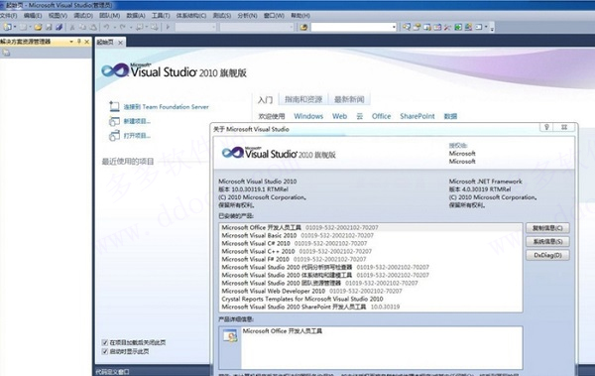This screenshot has height=376, width=595.
Task: Open the 测试(S) menu
Action: (x=222, y=16)
